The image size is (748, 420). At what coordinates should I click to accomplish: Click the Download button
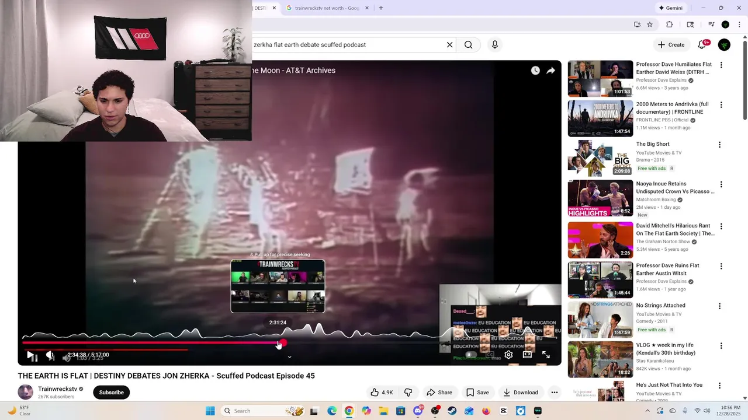(x=521, y=393)
